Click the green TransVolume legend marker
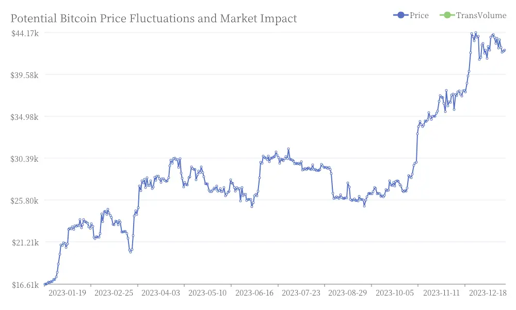 coord(447,15)
